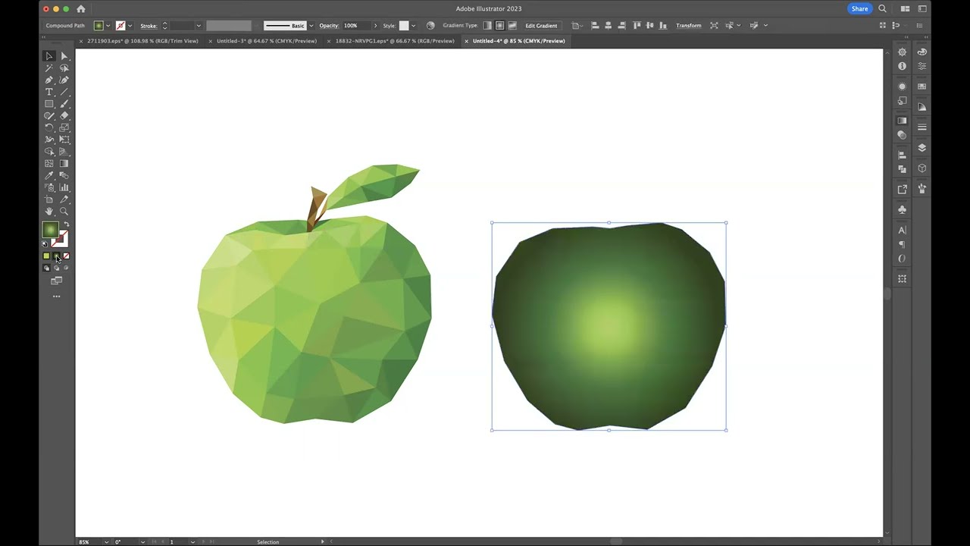This screenshot has width=970, height=546.
Task: Click the Fill gradient swatch in toolbar
Action: click(50, 230)
